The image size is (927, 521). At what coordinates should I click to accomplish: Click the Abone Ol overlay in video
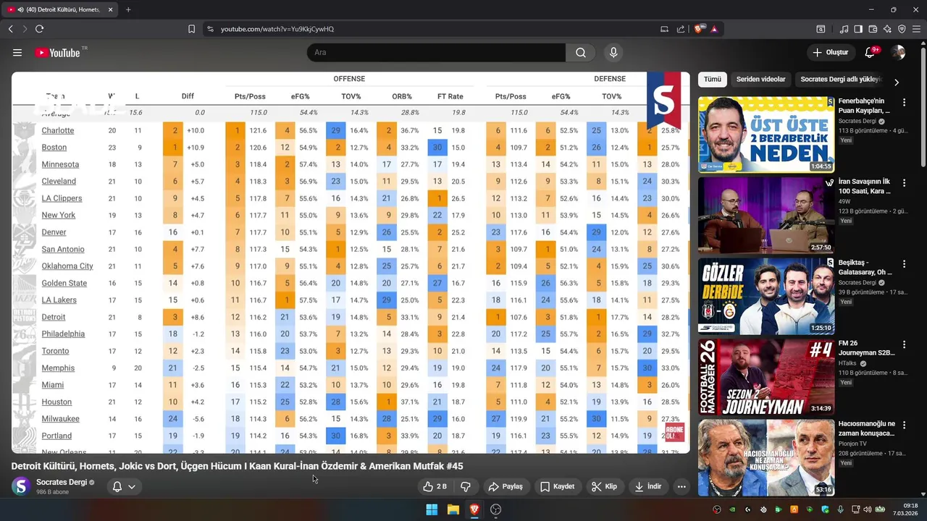[674, 433]
